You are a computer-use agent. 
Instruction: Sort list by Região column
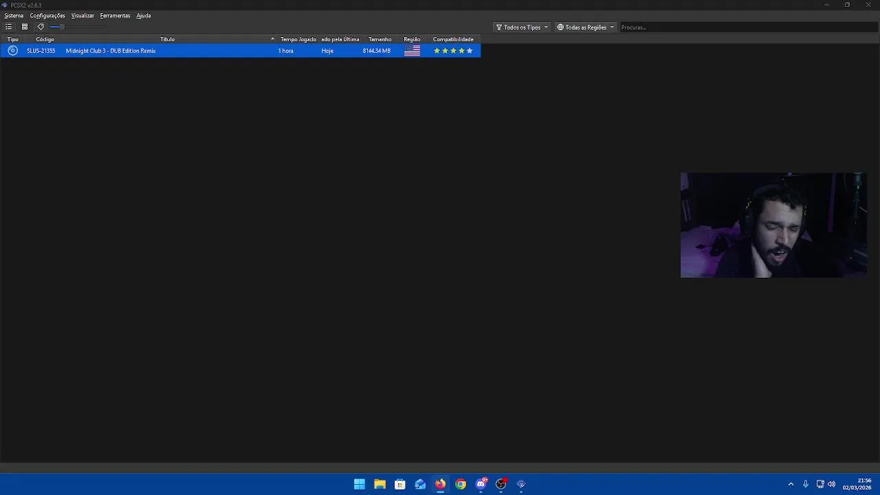coord(412,39)
